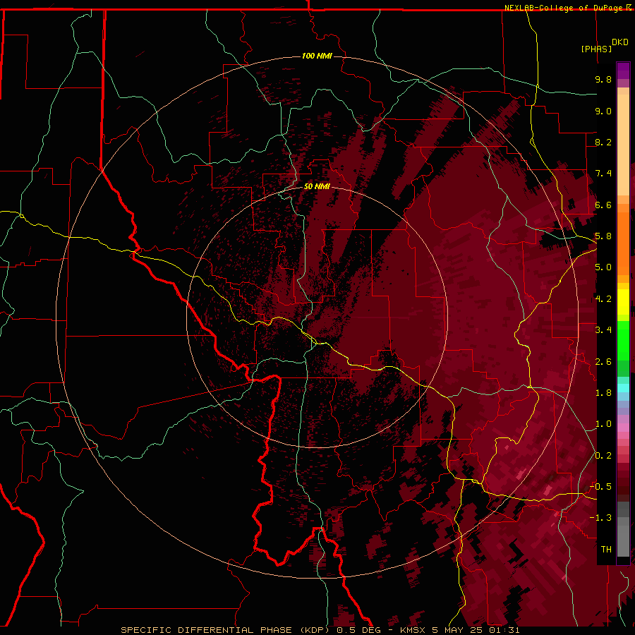Click the 5.8 value on the scale

pos(603,236)
